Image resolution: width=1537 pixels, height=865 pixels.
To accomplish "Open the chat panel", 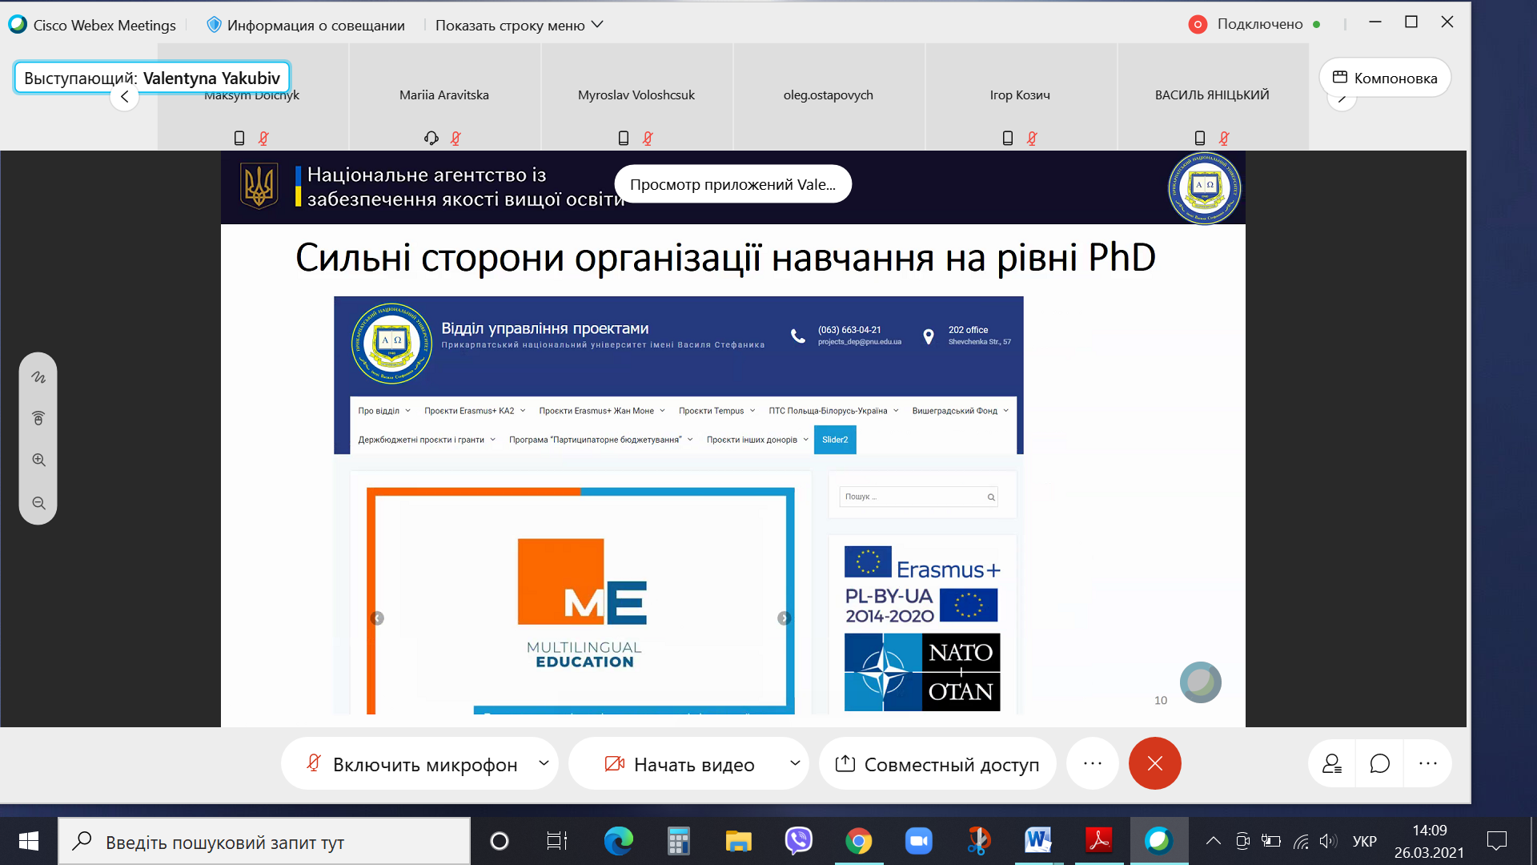I will 1379,764.
